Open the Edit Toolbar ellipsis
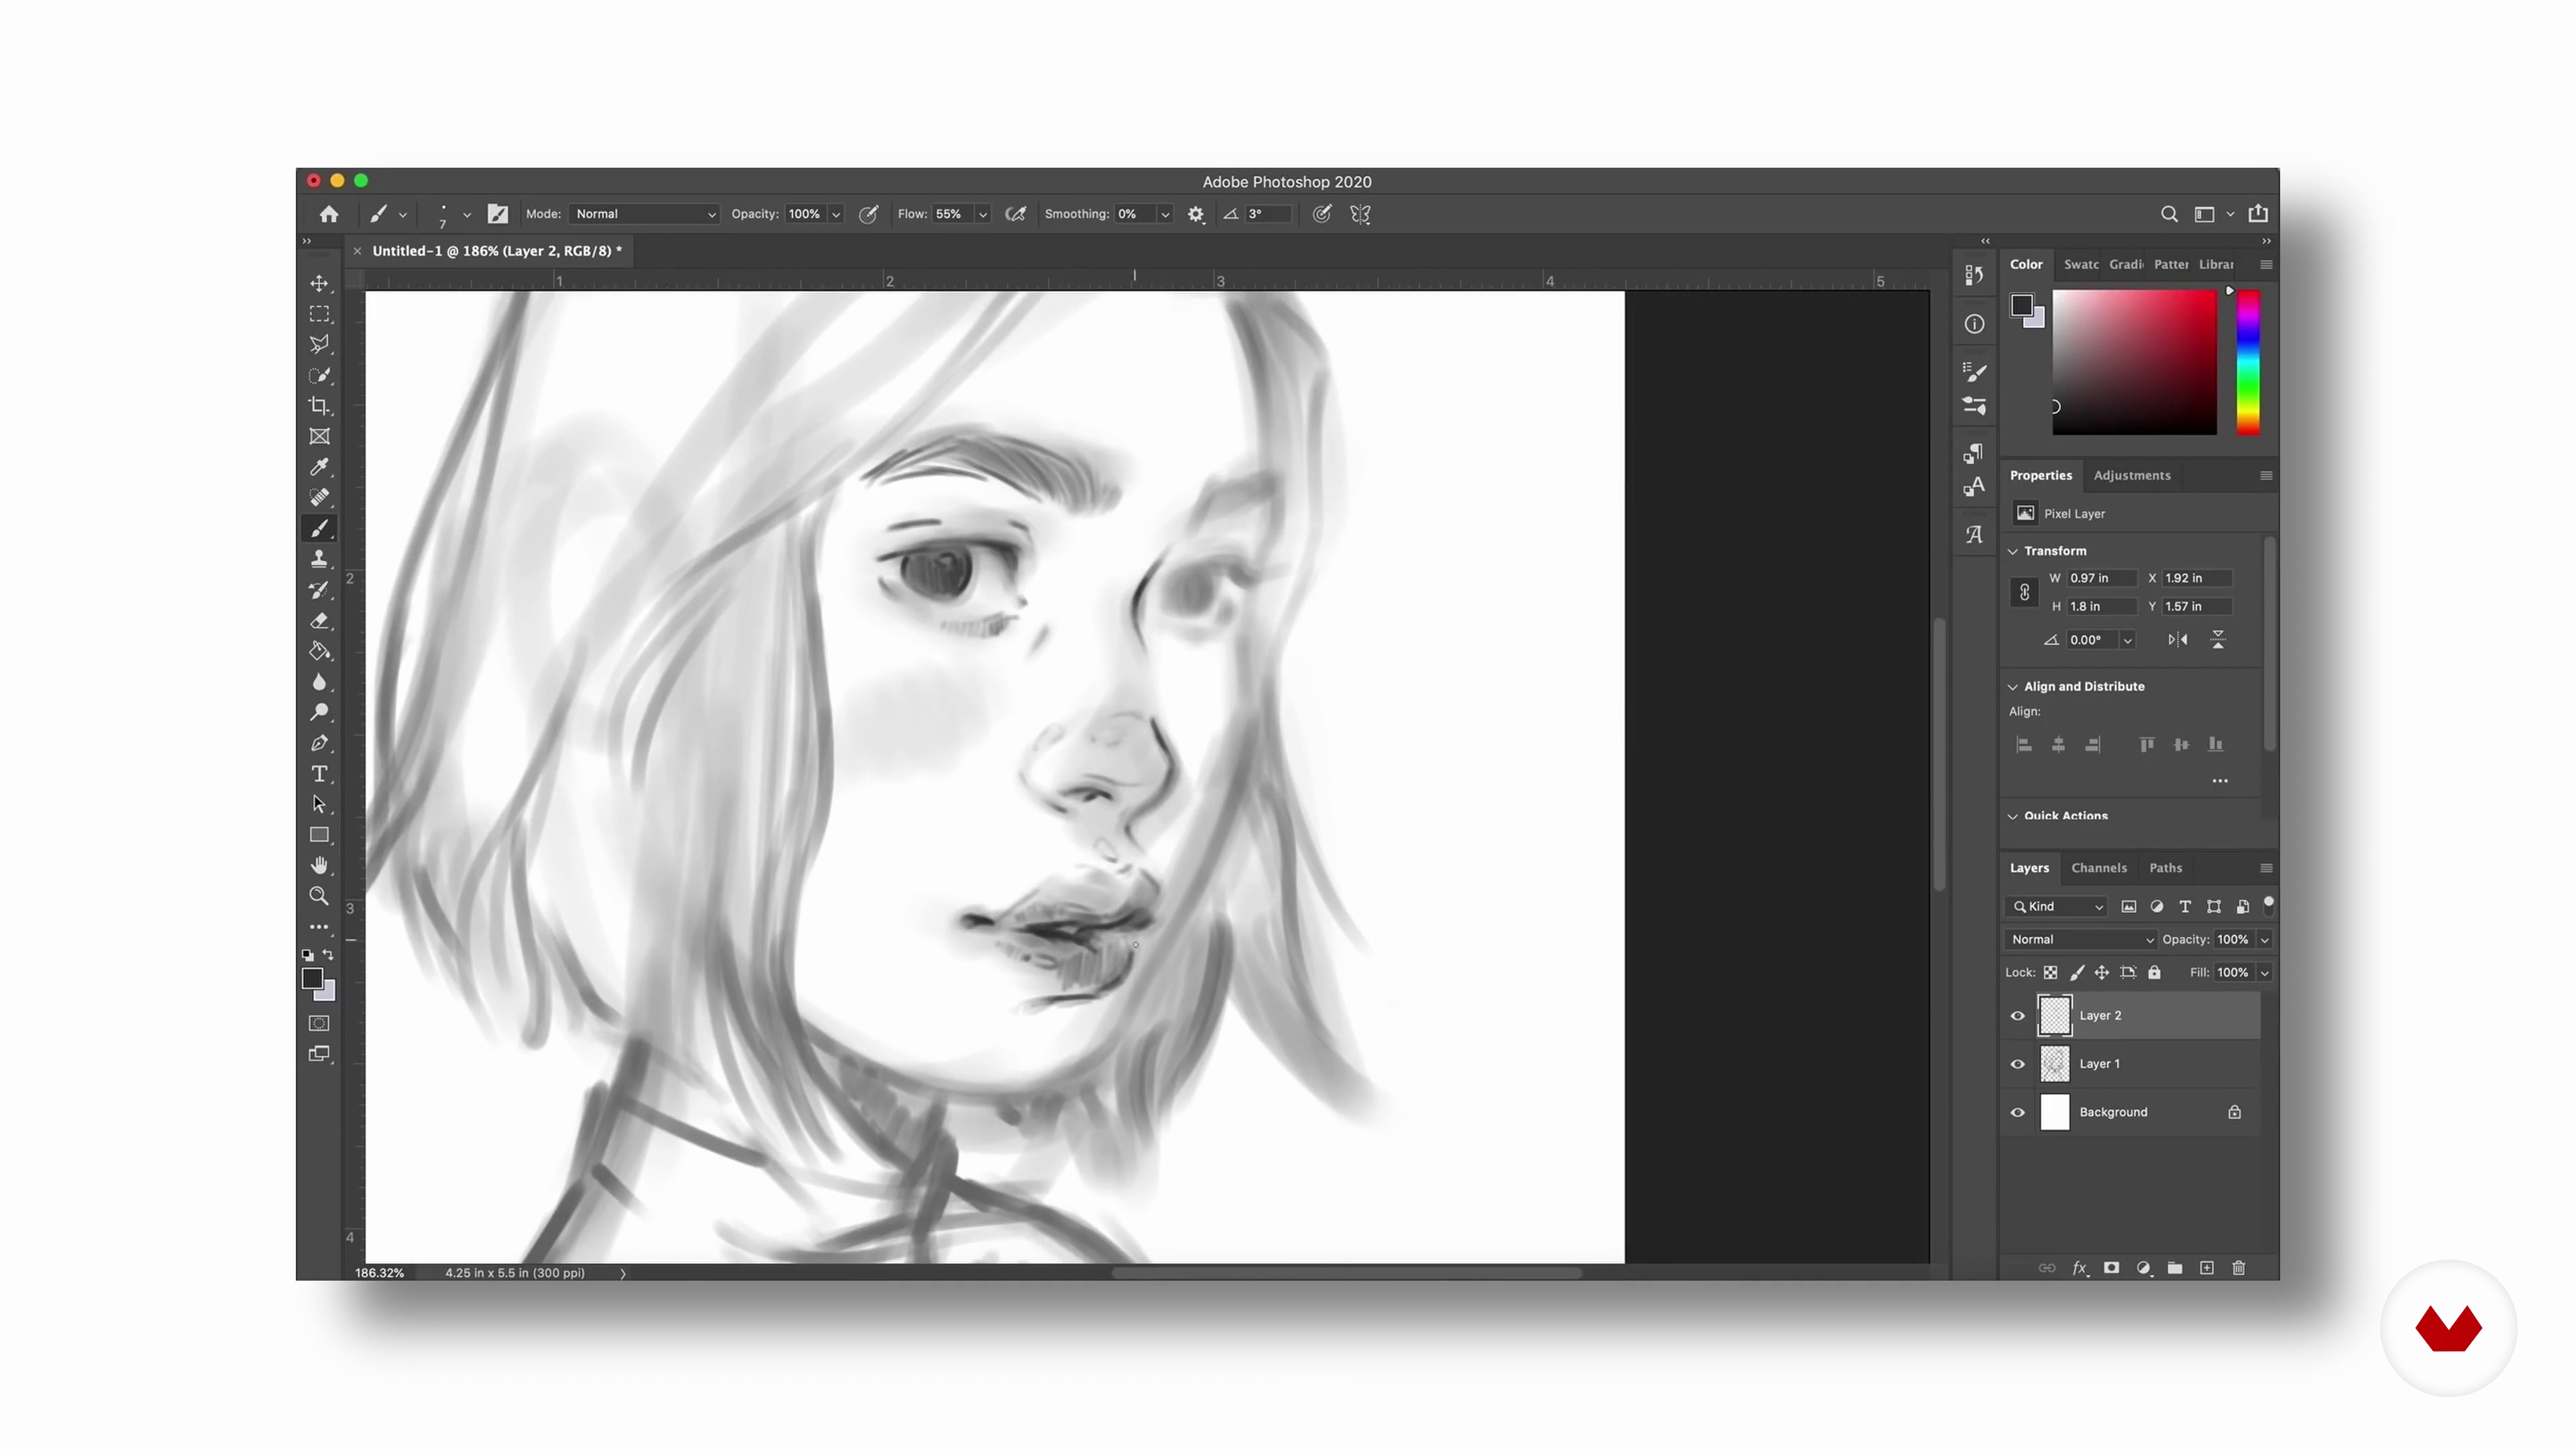2576x1449 pixels. point(319,927)
